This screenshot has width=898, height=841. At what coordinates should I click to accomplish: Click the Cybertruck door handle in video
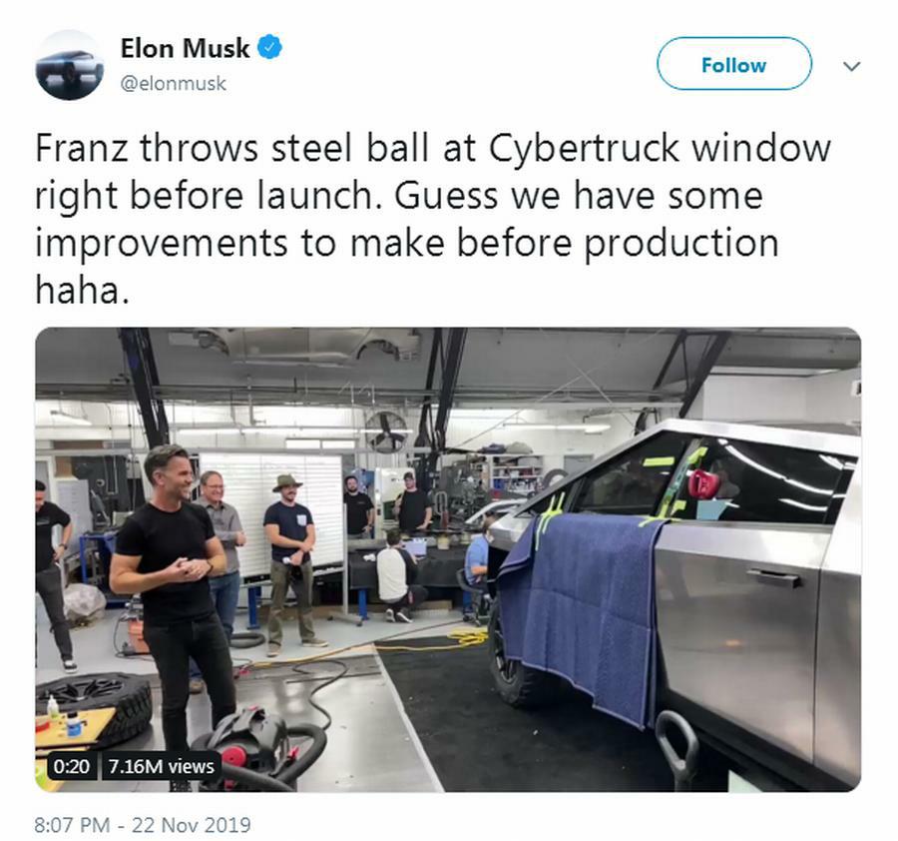774,575
